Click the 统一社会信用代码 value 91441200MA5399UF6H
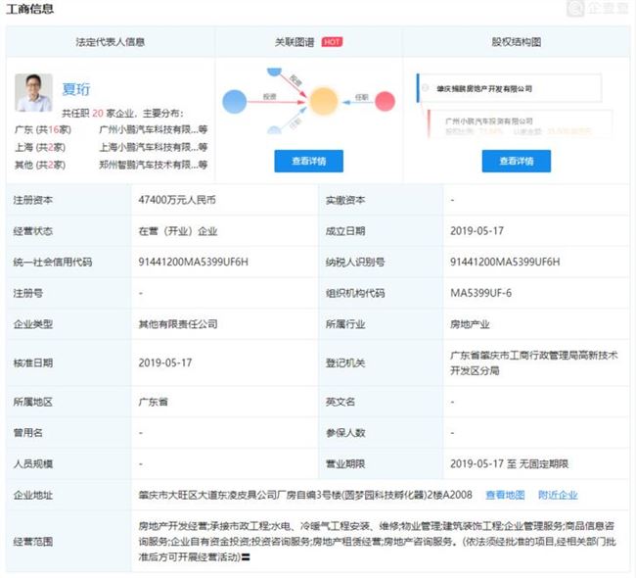 pos(193,262)
